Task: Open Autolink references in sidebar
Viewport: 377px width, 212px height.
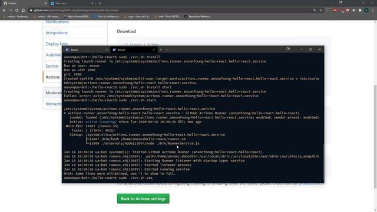Action: coord(54,55)
